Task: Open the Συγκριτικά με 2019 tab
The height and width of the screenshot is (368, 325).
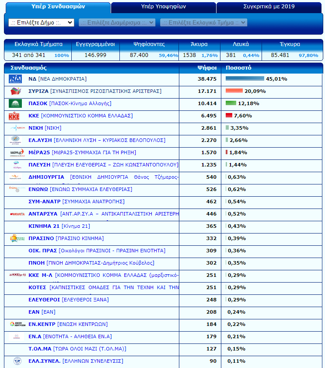Action: [269, 7]
